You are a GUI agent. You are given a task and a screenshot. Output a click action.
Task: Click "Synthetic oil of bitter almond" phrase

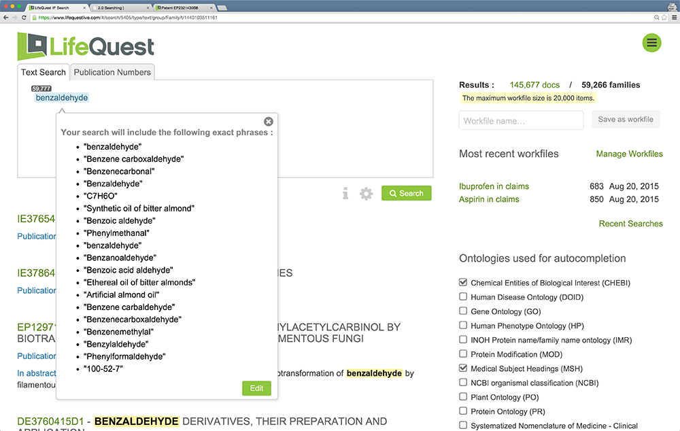point(139,208)
